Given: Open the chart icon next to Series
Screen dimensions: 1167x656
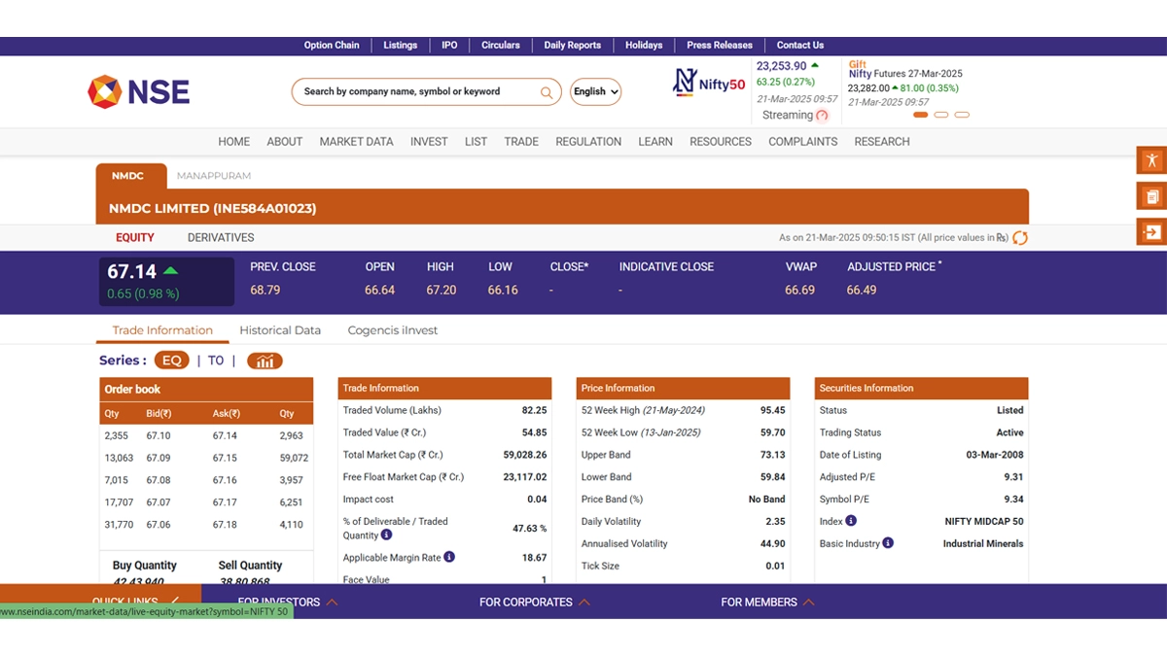Looking at the screenshot, I should [265, 361].
